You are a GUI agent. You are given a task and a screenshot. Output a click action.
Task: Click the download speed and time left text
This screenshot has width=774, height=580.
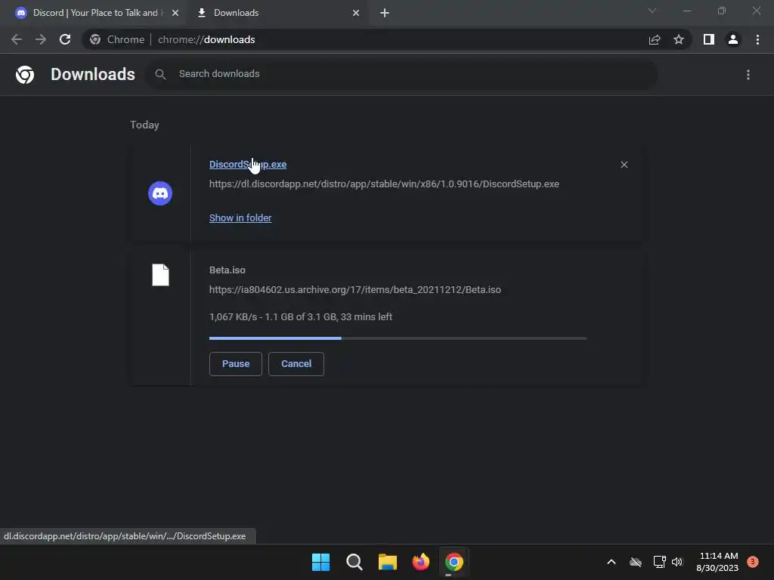(x=301, y=316)
